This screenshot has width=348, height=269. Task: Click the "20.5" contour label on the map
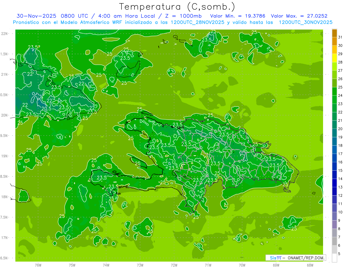tap(46, 108)
